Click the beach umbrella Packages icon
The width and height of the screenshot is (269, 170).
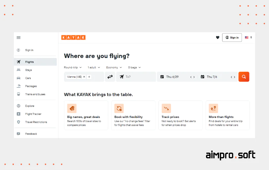18,86
